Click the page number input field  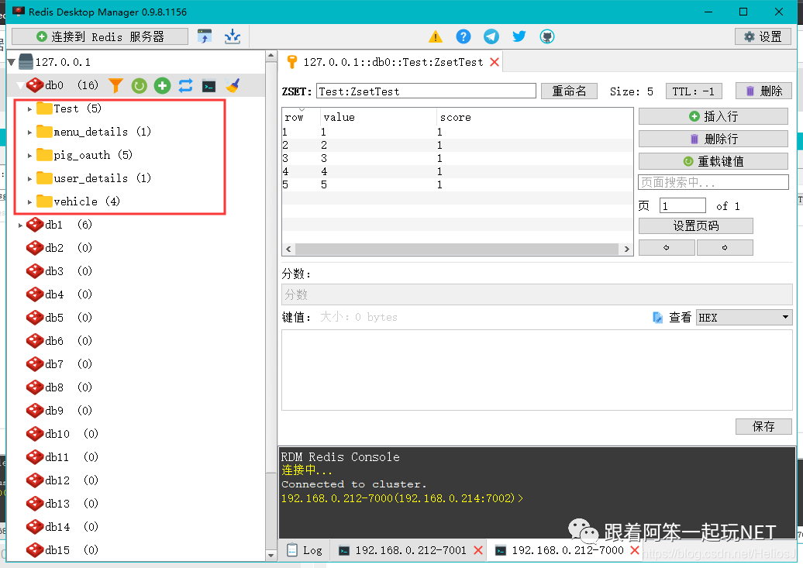(x=683, y=206)
